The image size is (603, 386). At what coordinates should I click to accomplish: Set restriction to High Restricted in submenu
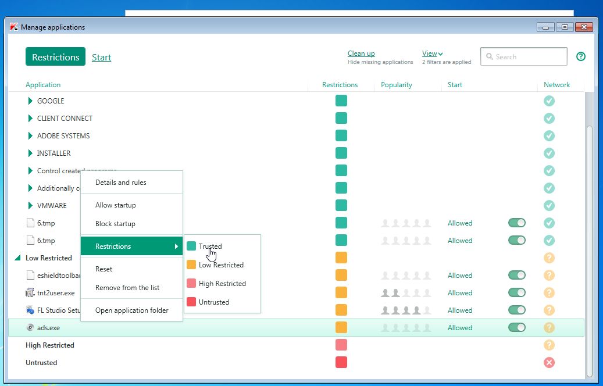point(222,283)
